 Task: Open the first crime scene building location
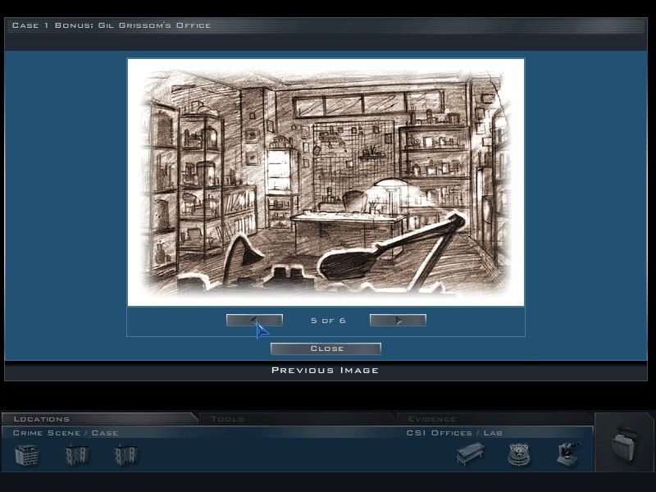(27, 454)
